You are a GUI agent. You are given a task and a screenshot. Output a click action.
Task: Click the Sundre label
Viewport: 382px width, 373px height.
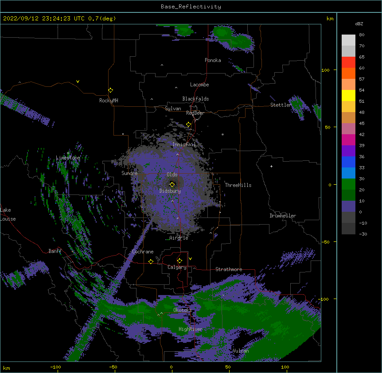click(129, 173)
